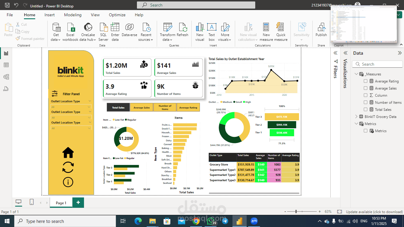Open the first Outlet Location Type All dropdown

click(71, 107)
